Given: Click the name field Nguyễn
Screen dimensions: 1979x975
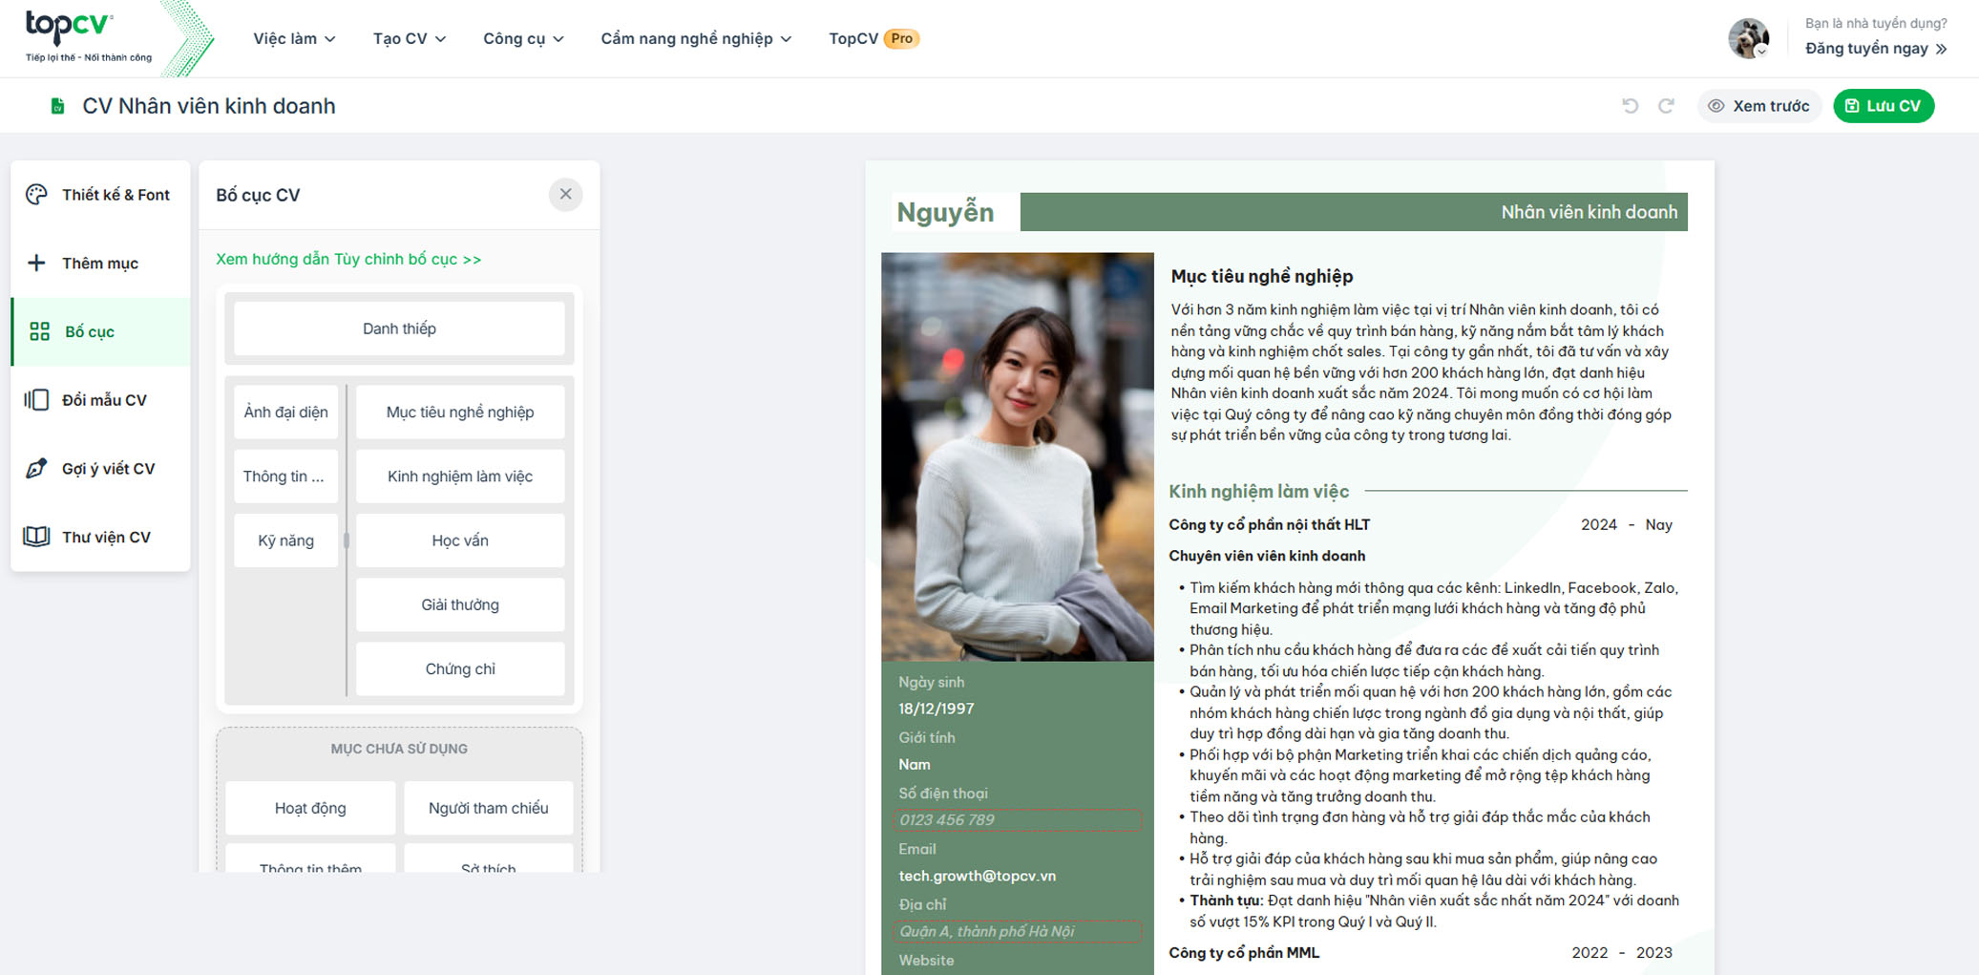Looking at the screenshot, I should click(x=945, y=212).
